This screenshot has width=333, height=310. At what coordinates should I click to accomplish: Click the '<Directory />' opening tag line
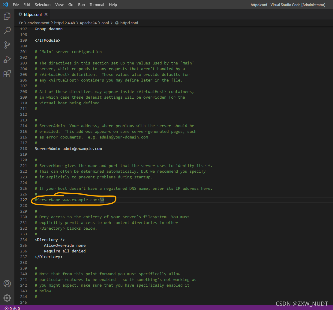tap(50, 240)
